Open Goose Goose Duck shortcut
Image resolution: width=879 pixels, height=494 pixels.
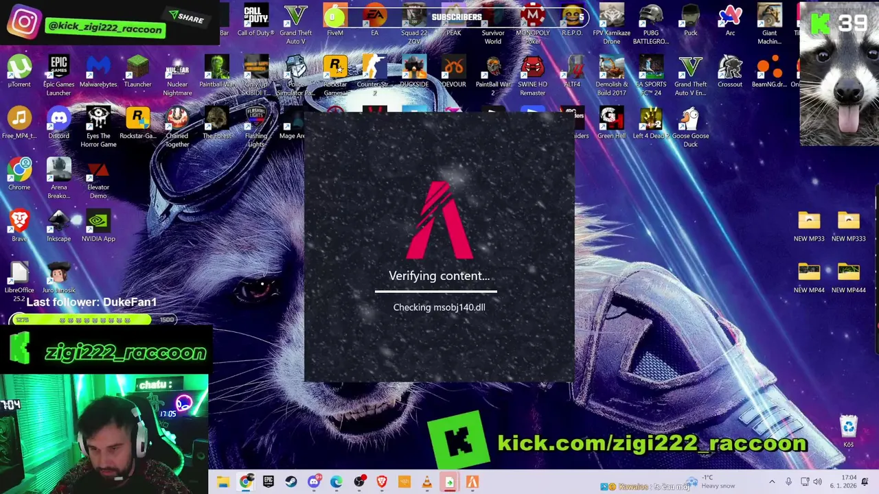(690, 128)
